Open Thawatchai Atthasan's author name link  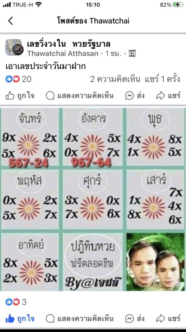(x=62, y=53)
